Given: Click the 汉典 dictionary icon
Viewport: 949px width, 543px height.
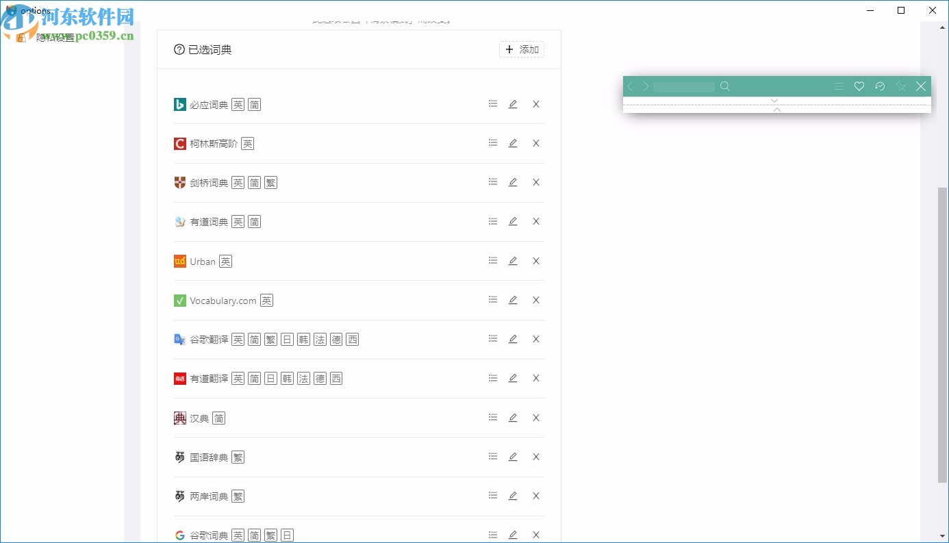Looking at the screenshot, I should 179,418.
